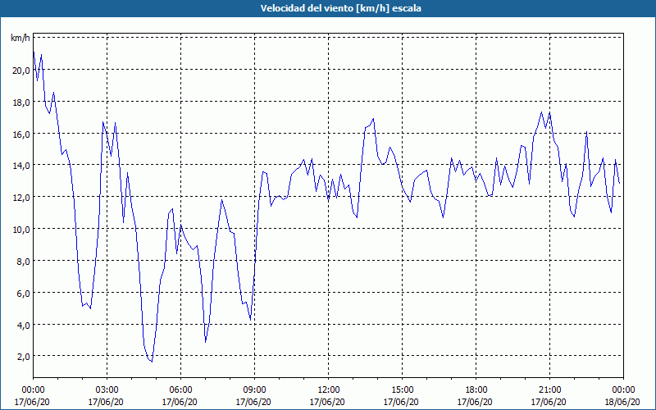656x410 pixels.
Task: Click the chart title 'Velocidad del viento [km/h] escala'
Action: [x=340, y=8]
